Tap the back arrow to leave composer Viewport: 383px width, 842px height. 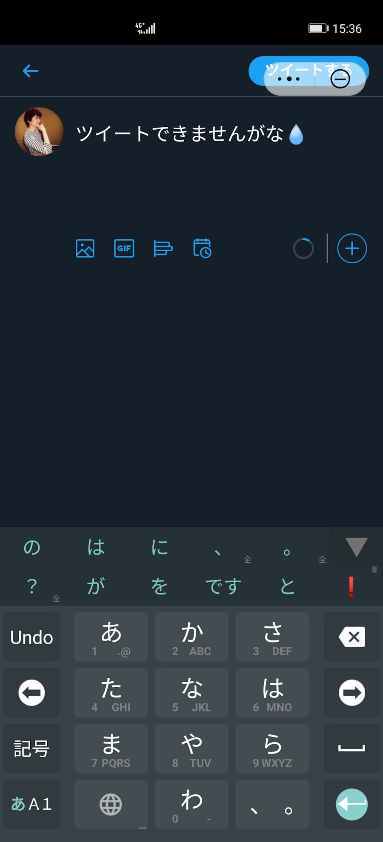[31, 71]
